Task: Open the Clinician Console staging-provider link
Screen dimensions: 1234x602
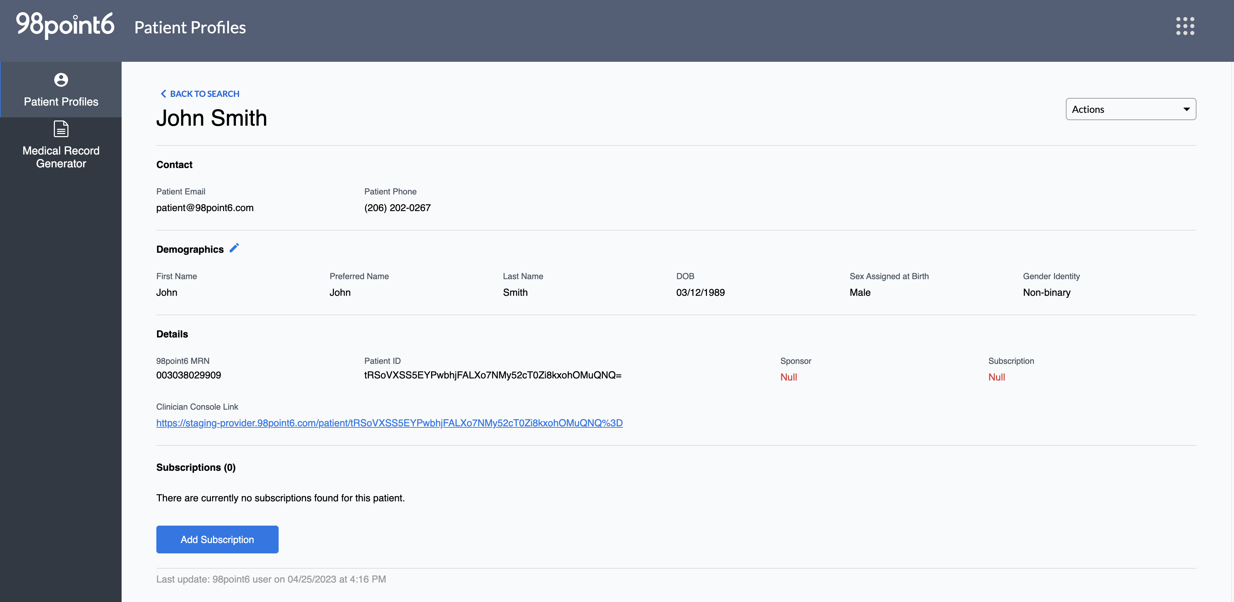Action: pyautogui.click(x=389, y=423)
